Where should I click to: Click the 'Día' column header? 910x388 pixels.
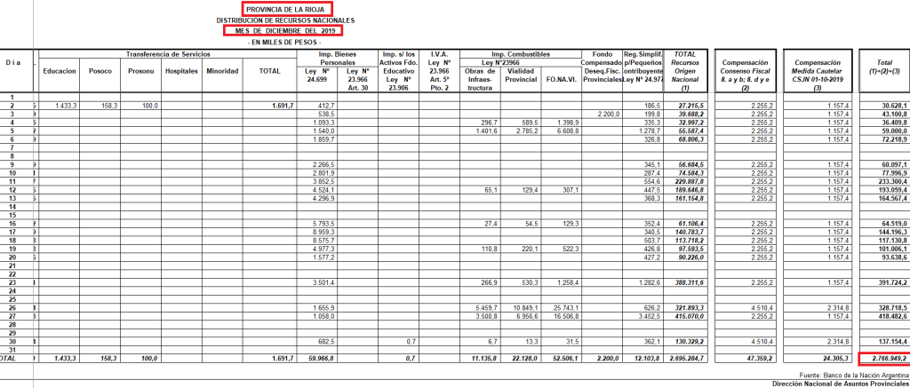pyautogui.click(x=12, y=63)
